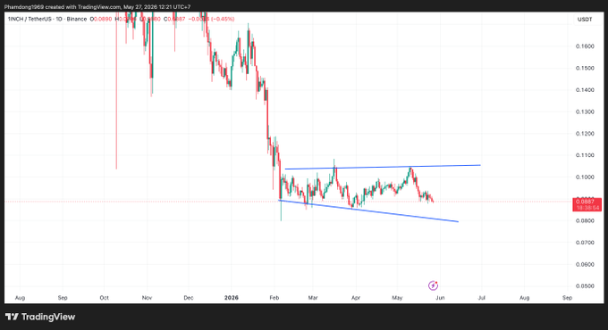This screenshot has height=330, width=608.
Task: Click the Jul label on time axis
Action: [x=482, y=298]
